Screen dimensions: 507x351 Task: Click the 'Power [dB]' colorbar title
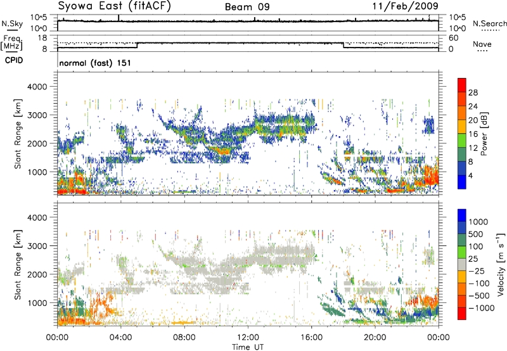[x=484, y=134]
